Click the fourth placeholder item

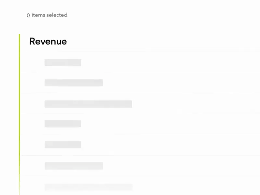pyautogui.click(x=63, y=123)
